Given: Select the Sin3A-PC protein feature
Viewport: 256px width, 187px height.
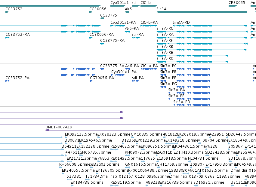Looking at the screenshot, I should (185, 69).
